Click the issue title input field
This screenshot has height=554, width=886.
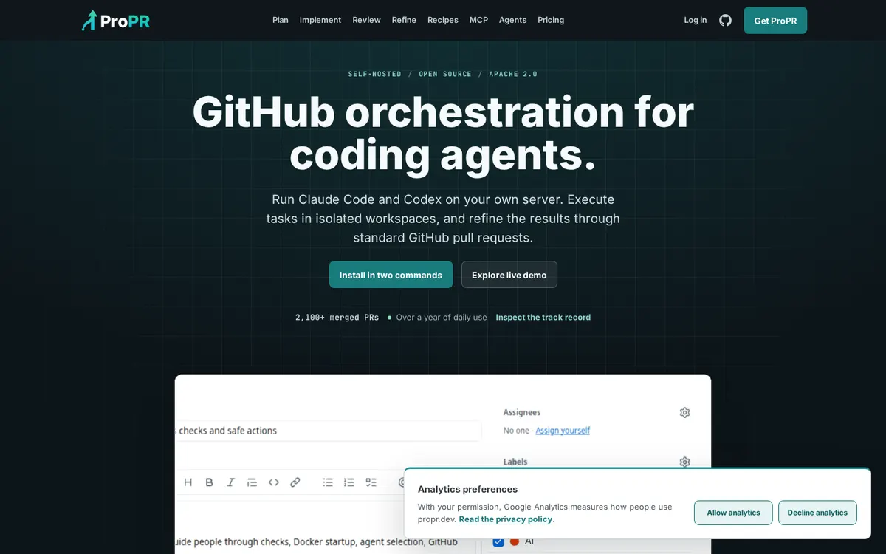pos(329,431)
